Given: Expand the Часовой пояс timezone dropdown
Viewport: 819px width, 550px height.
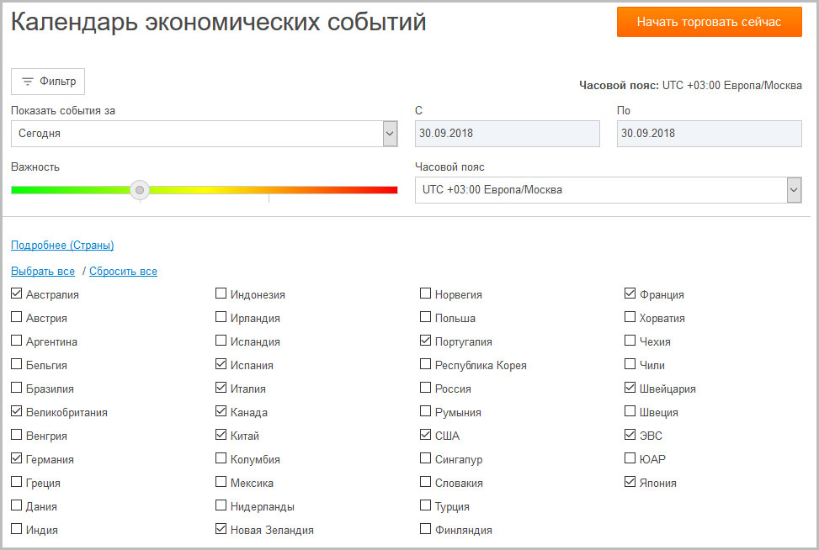Looking at the screenshot, I should [608, 190].
